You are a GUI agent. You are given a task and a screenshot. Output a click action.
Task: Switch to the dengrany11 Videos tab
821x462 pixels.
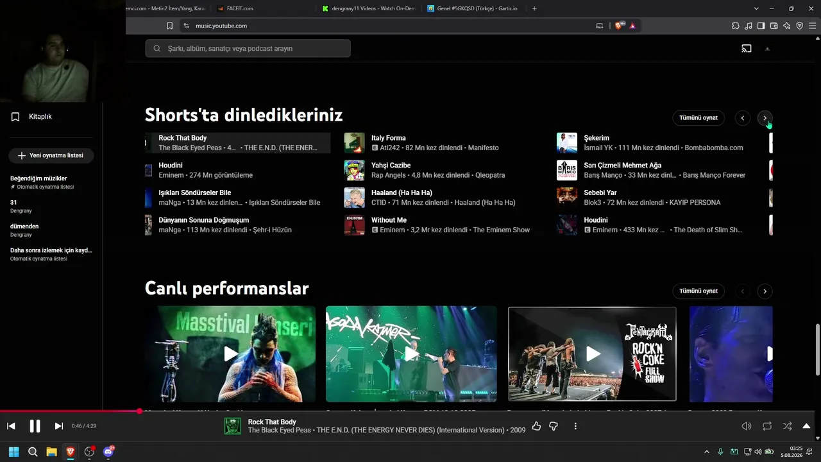pyautogui.click(x=369, y=8)
